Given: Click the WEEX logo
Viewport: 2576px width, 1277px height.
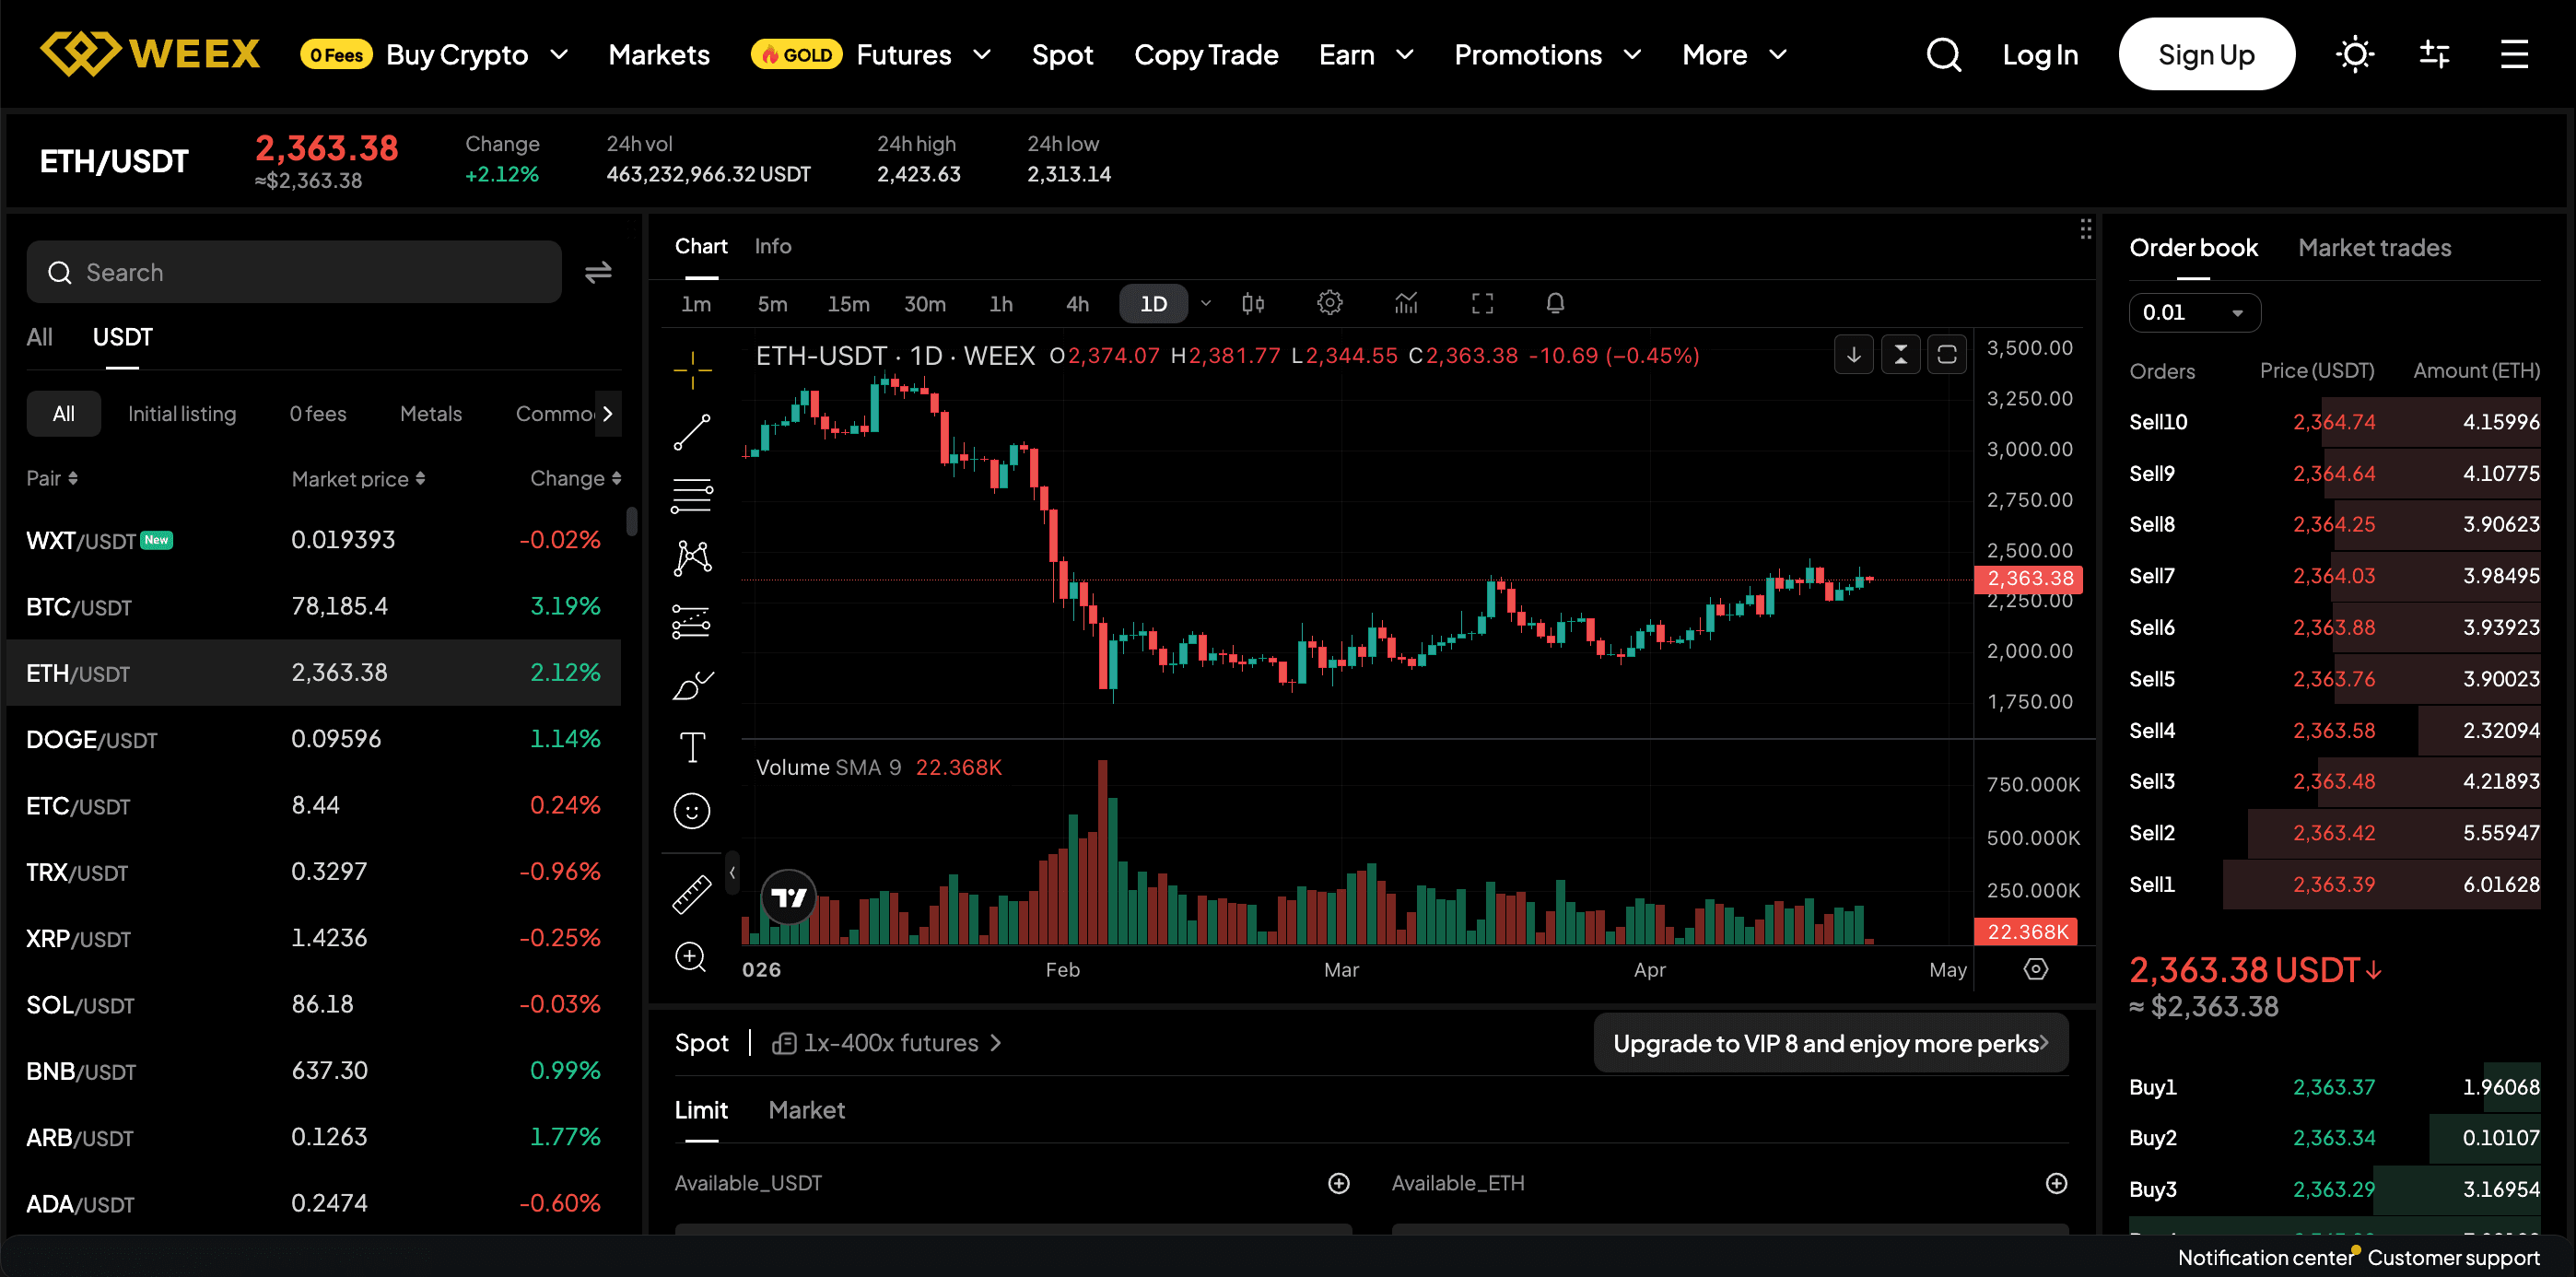Looking at the screenshot, I should [x=150, y=54].
